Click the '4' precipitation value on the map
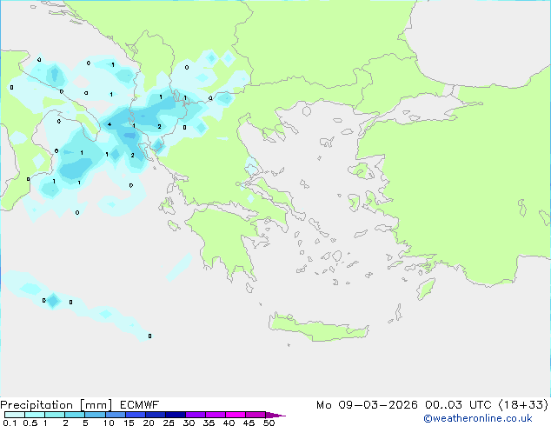Viewport: 551px width, 426px height. point(110,124)
